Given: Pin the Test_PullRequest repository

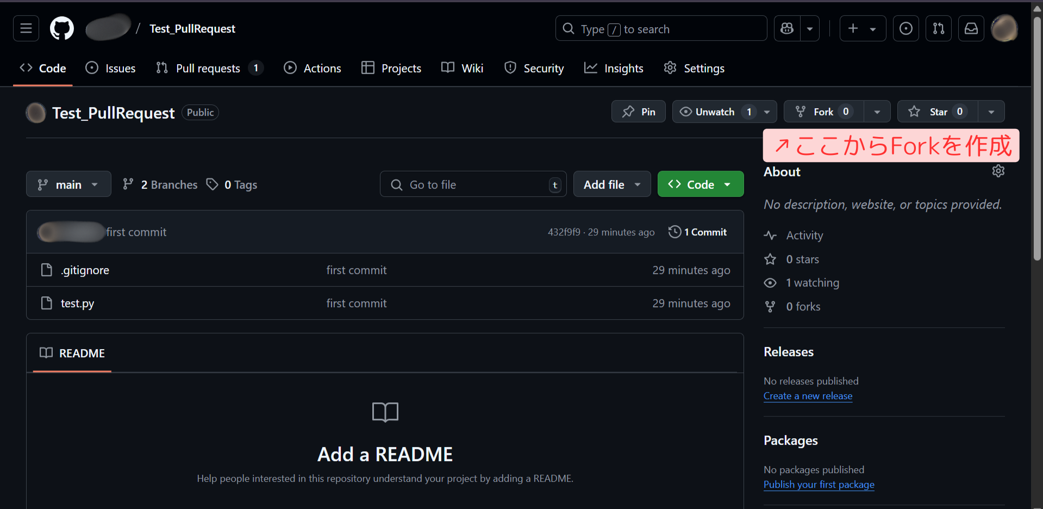Looking at the screenshot, I should pyautogui.click(x=638, y=111).
